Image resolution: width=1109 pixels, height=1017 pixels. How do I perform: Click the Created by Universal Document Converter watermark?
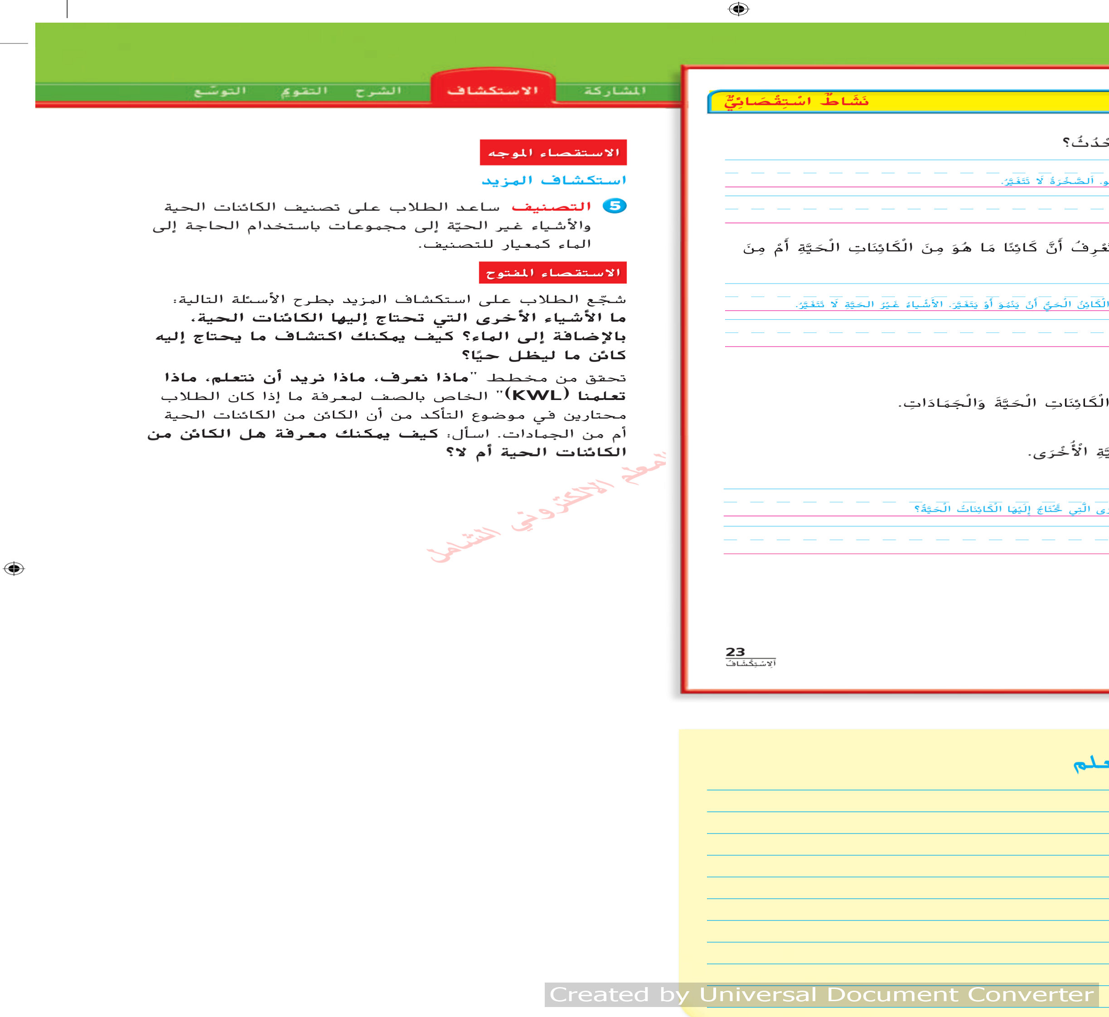tap(822, 994)
